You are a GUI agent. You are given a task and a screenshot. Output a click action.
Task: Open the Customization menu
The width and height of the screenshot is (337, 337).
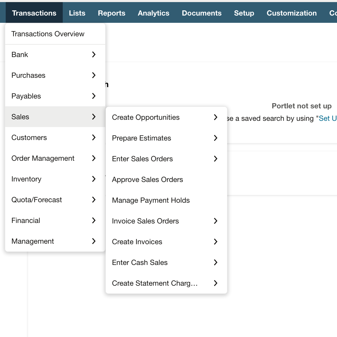pos(292,13)
